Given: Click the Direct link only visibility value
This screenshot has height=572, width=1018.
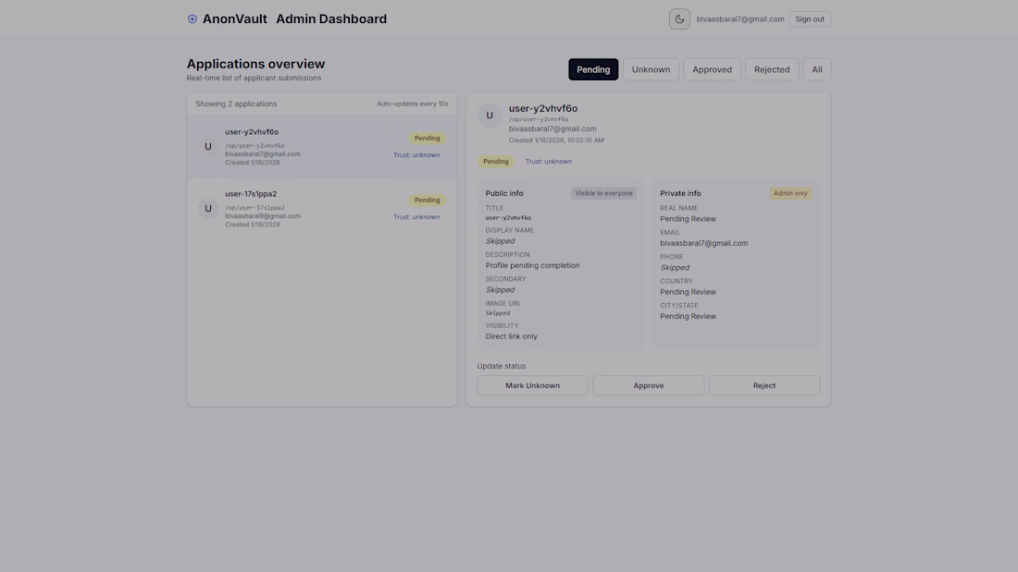Looking at the screenshot, I should point(511,336).
